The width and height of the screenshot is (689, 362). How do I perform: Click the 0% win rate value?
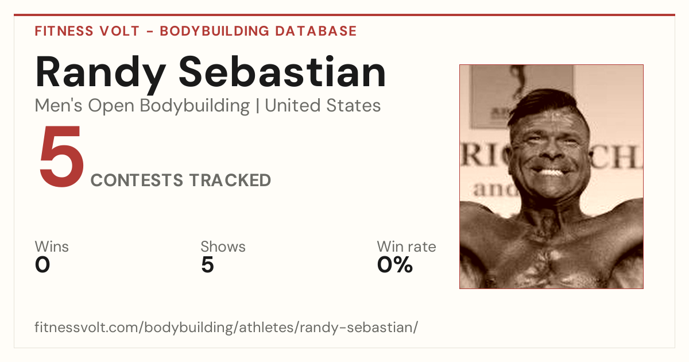pyautogui.click(x=395, y=265)
